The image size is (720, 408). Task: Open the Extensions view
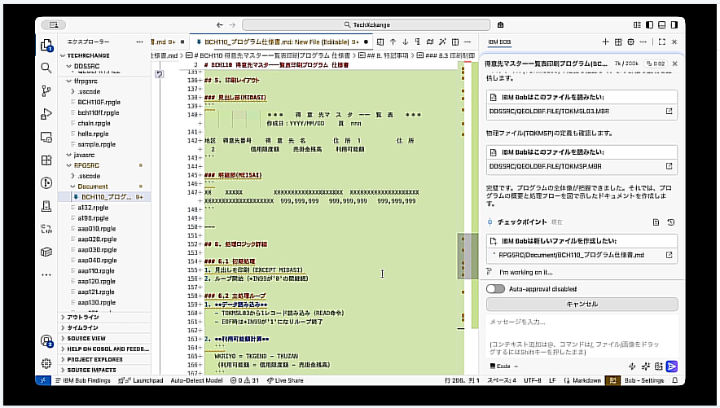pyautogui.click(x=46, y=160)
